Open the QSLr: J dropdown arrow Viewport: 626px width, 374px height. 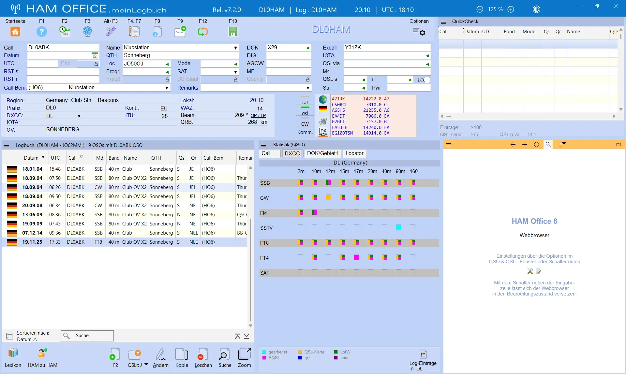(146, 365)
